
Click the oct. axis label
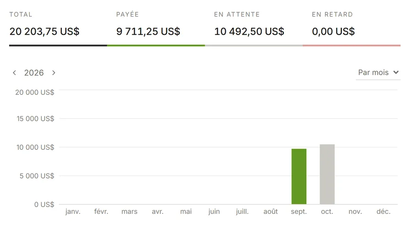coord(327,212)
